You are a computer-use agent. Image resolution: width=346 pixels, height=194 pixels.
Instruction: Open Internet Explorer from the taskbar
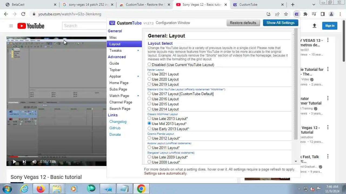24,189
